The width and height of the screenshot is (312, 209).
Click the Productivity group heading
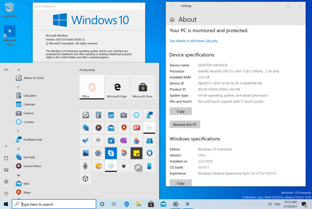click(x=87, y=70)
